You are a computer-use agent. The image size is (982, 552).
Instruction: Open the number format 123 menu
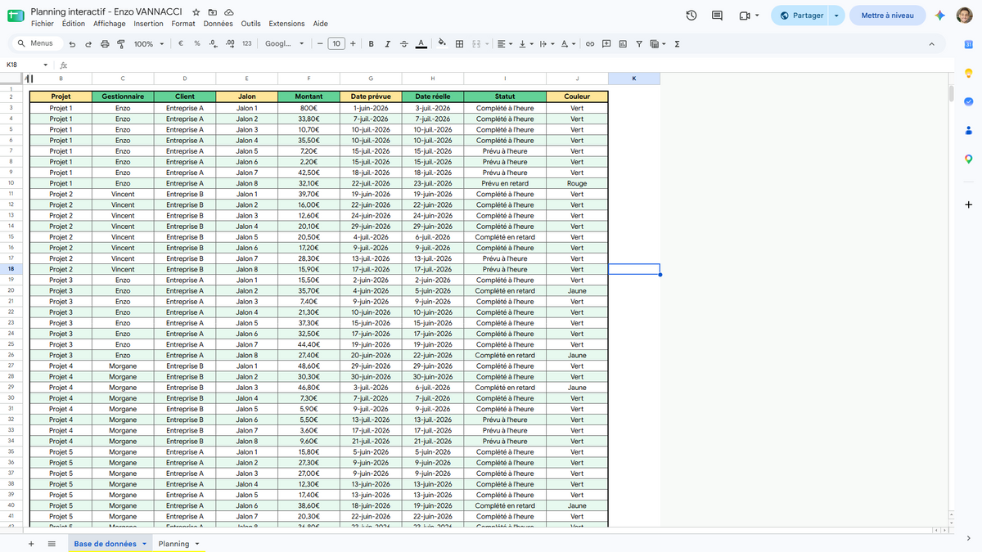click(x=247, y=44)
